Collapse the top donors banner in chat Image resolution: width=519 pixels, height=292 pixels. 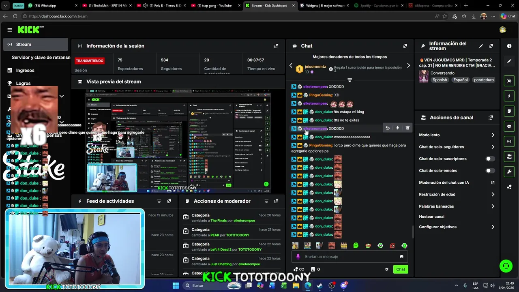pyautogui.click(x=350, y=80)
